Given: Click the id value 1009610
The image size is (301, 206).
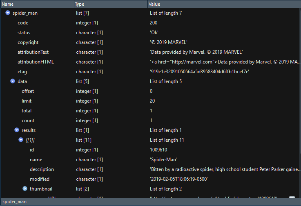Looking at the screenshot, I should pos(158,150).
